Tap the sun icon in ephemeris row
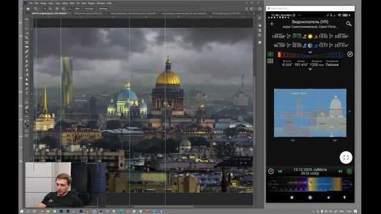Screen dimensions: 381x214 coord(310,36)
